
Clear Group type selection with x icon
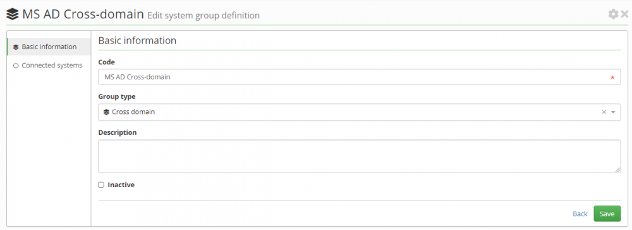(x=604, y=112)
